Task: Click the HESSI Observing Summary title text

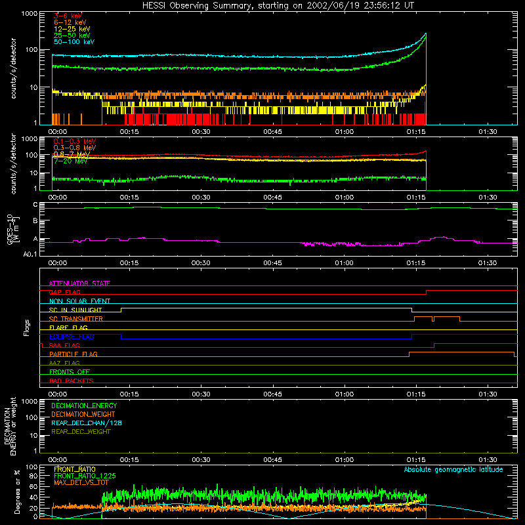Action: click(x=278, y=5)
